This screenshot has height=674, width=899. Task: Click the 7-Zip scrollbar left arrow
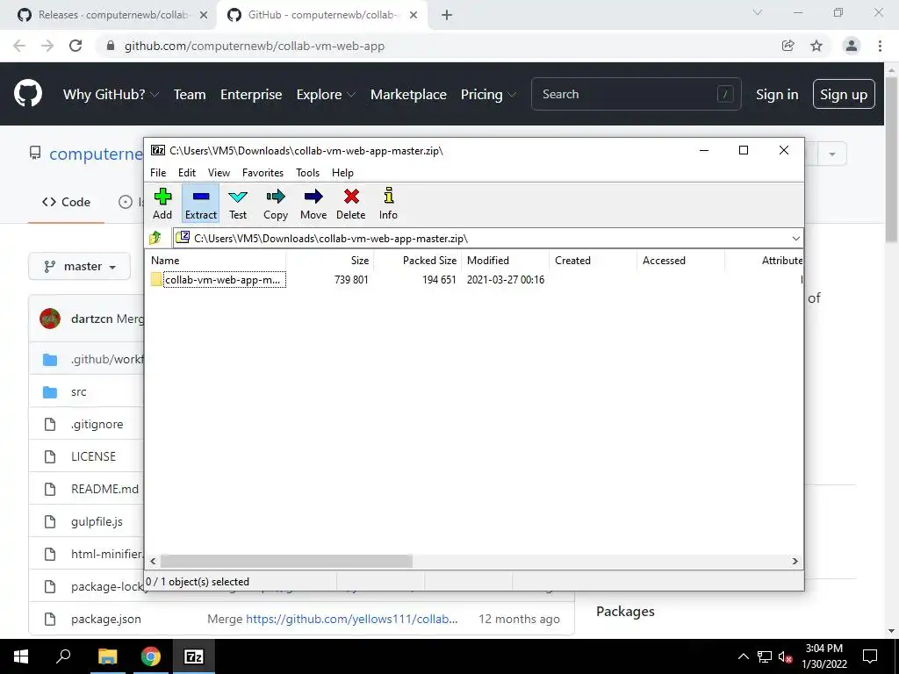point(153,561)
